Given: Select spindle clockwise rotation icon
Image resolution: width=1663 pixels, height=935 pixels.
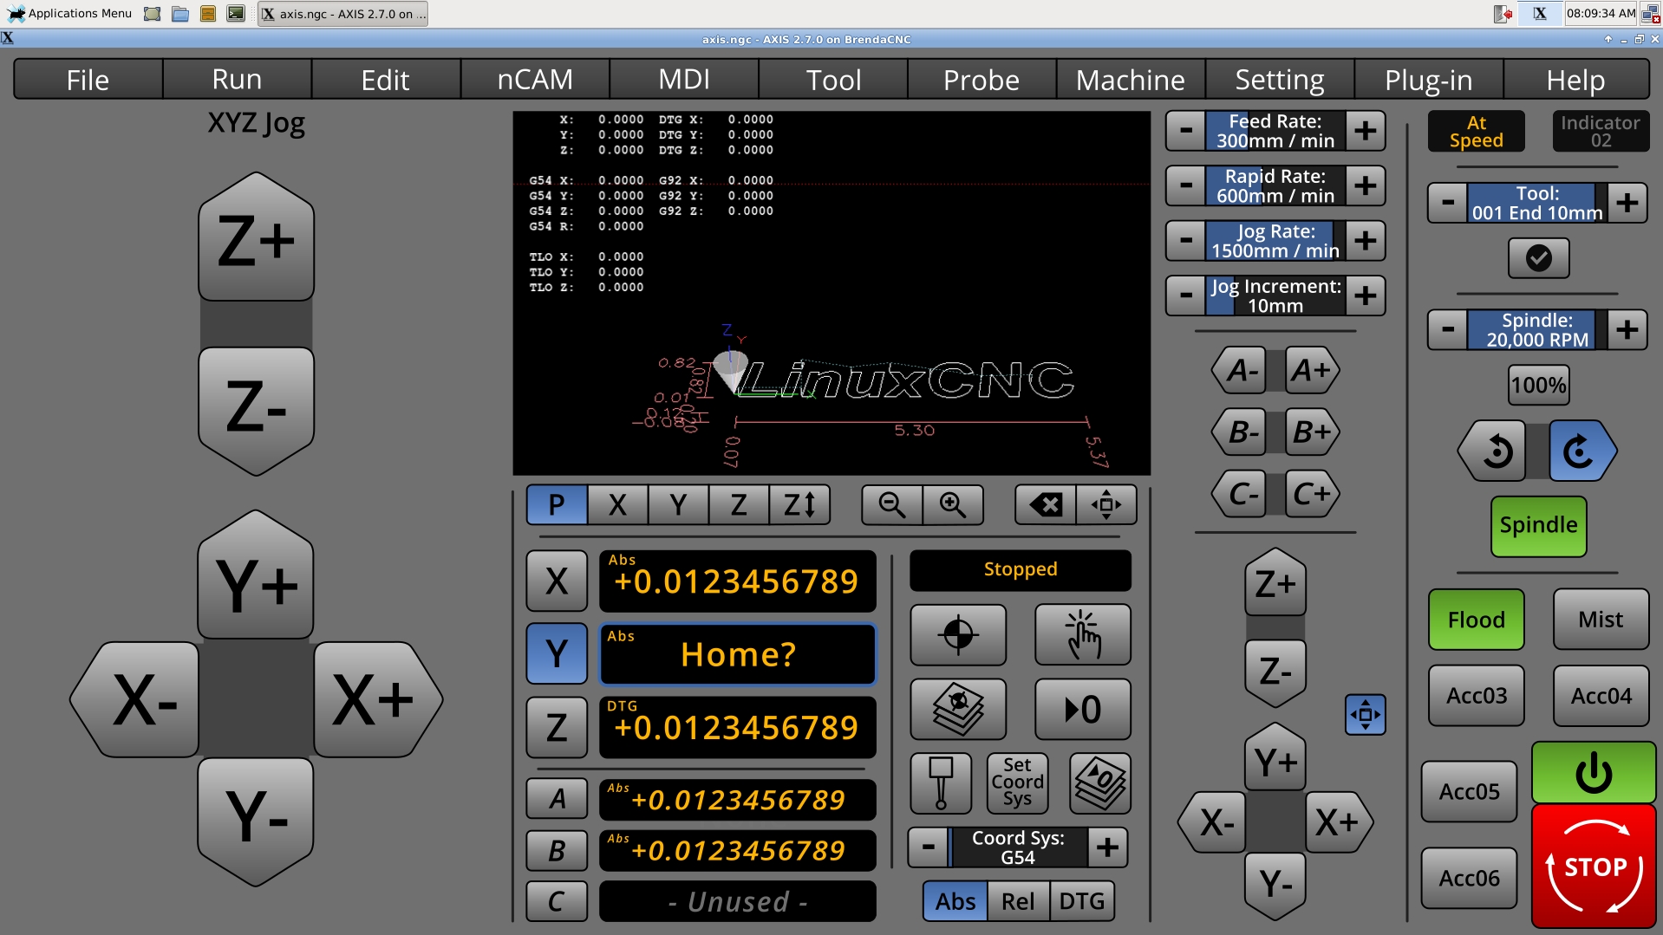Looking at the screenshot, I should point(1581,451).
